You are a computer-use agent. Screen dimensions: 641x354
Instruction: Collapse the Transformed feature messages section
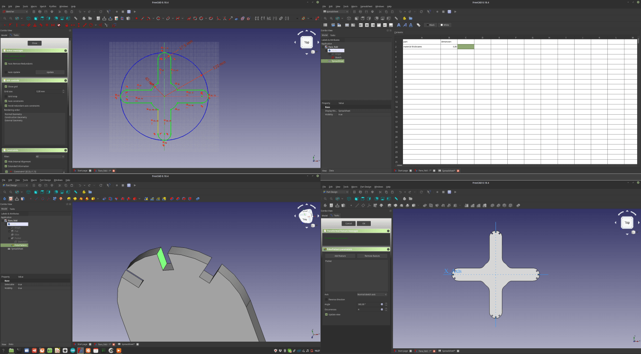[388, 231]
